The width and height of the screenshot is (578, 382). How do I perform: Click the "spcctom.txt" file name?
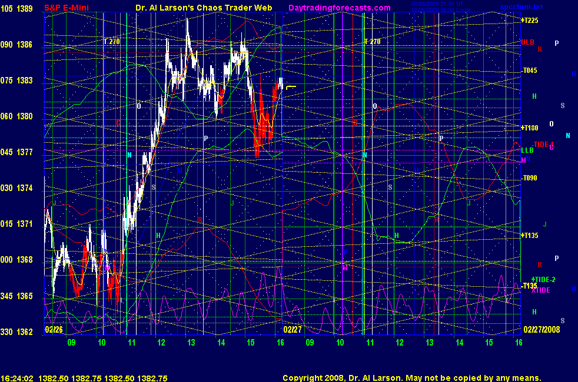click(x=521, y=6)
